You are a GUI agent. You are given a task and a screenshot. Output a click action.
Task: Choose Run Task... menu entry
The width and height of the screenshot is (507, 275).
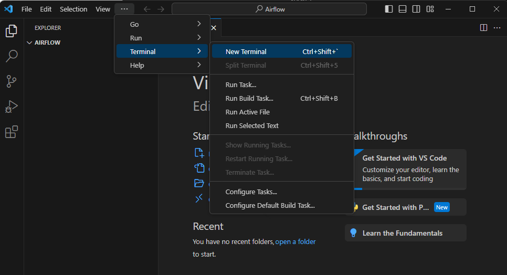[x=282, y=84]
